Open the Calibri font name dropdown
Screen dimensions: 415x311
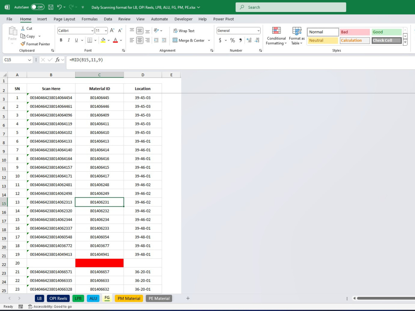coord(93,31)
